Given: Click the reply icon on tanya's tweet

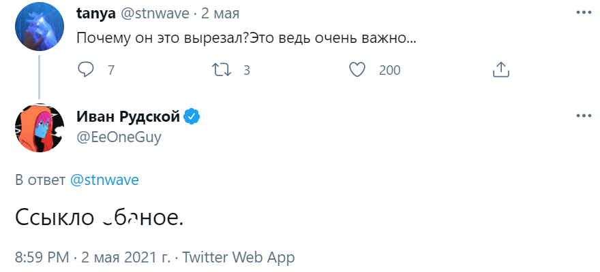Looking at the screenshot, I should click(86, 69).
